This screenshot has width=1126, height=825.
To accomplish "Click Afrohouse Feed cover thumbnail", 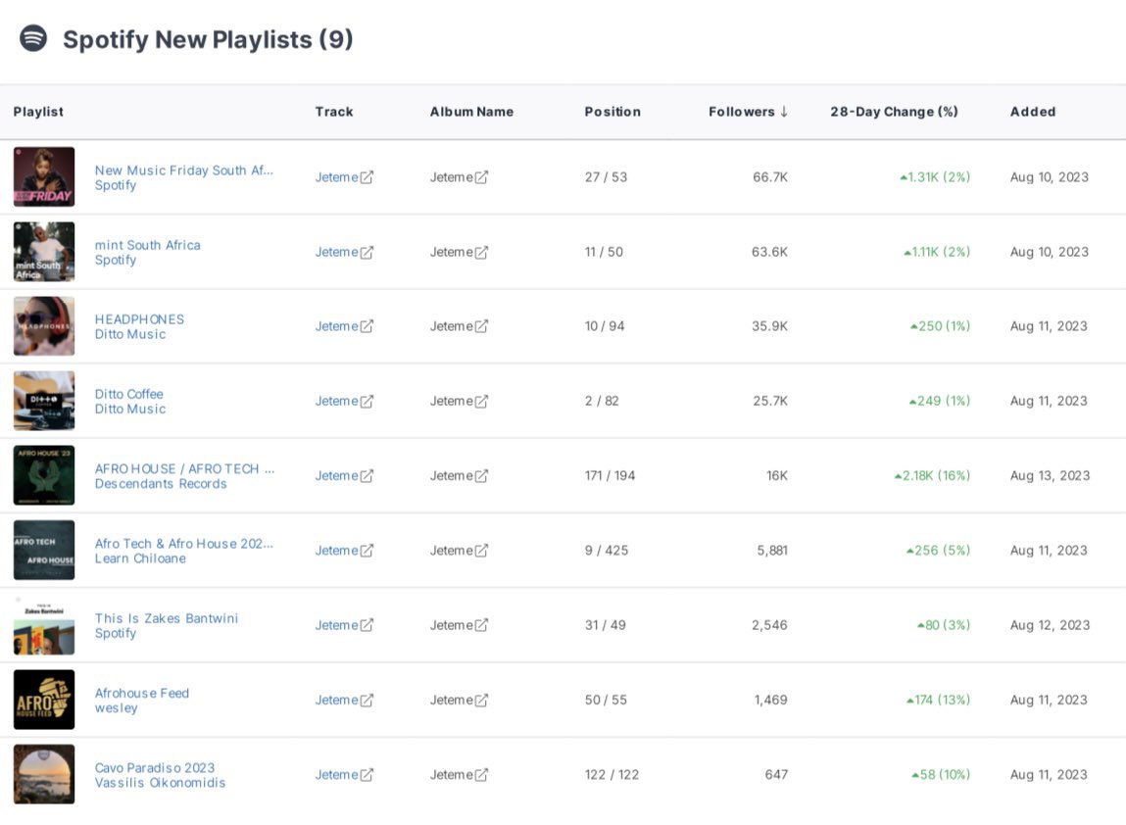I will tap(44, 700).
